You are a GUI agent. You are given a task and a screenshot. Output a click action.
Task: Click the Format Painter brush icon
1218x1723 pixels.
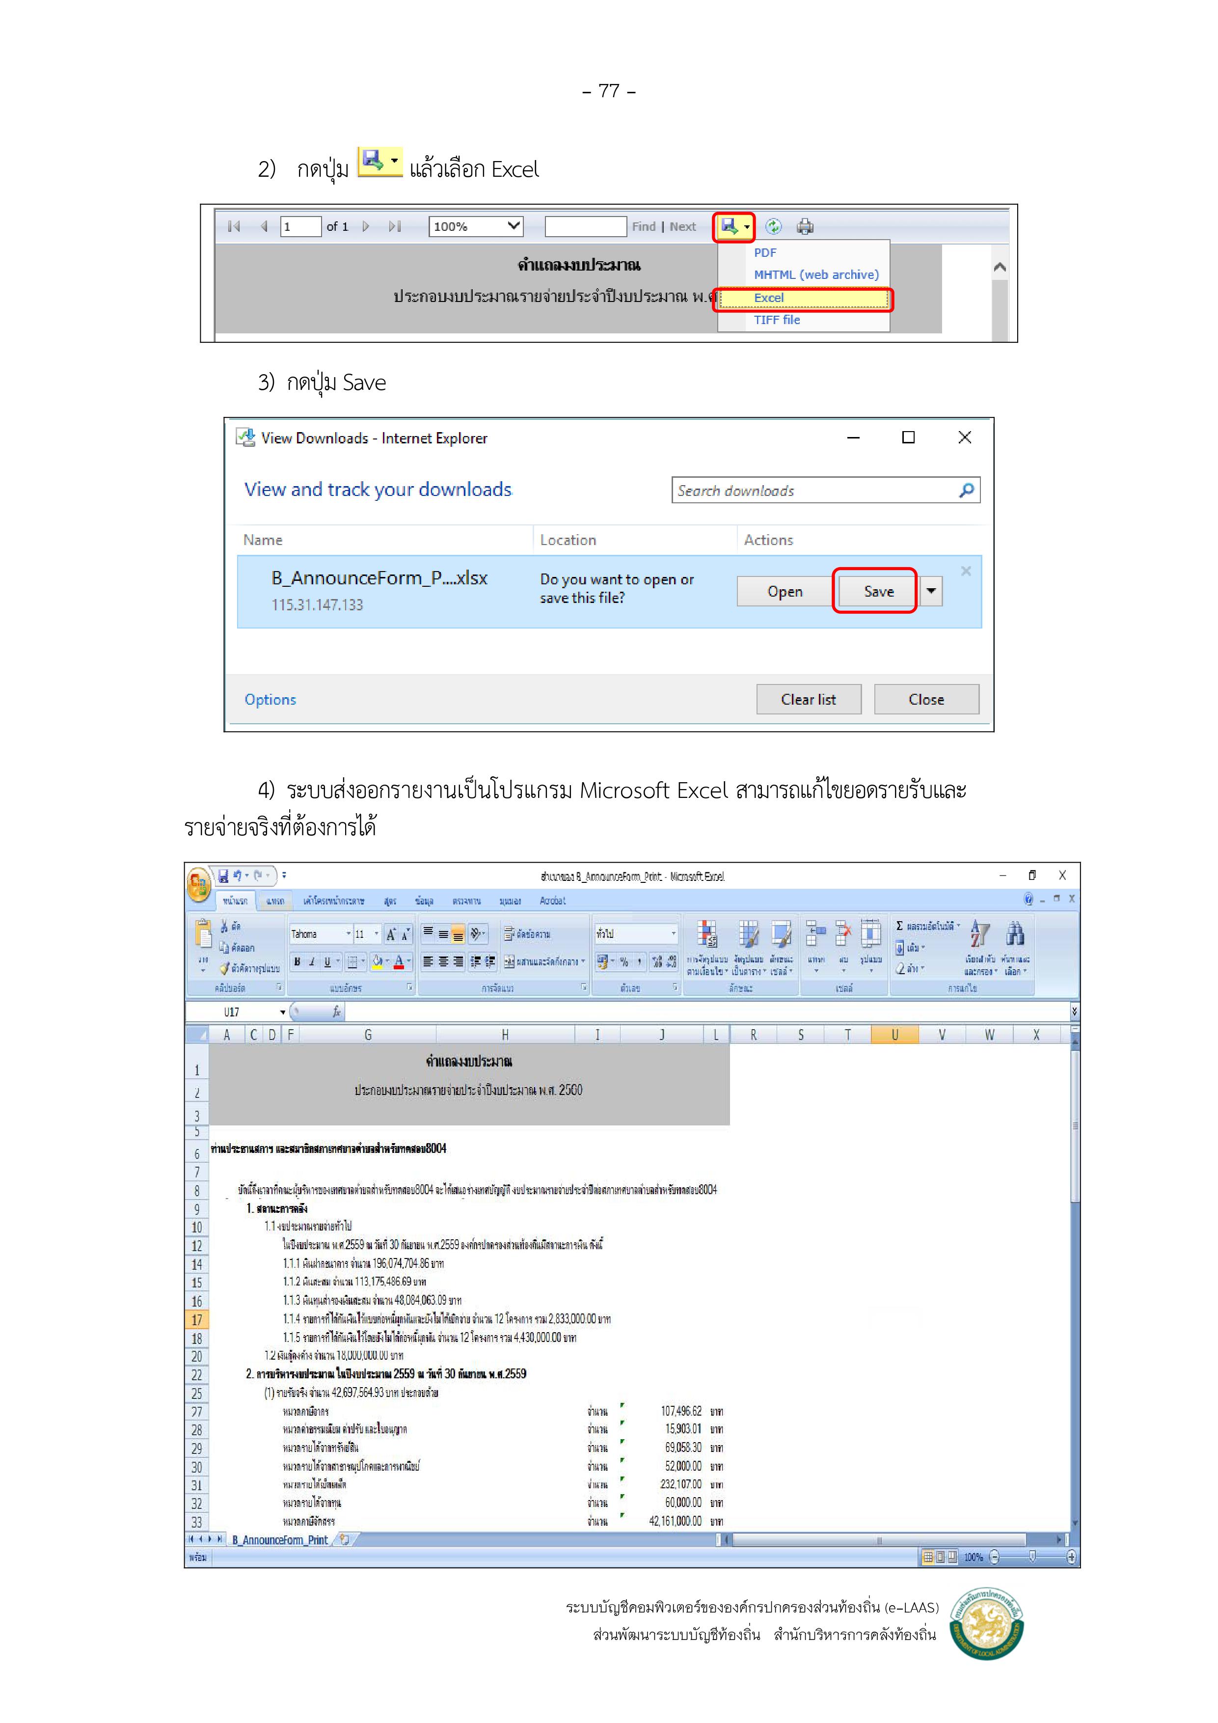click(x=224, y=968)
